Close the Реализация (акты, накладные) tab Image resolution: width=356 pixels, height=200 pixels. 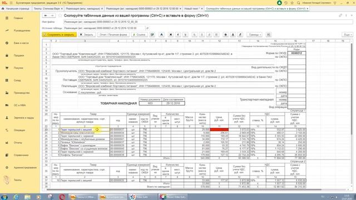[x=102, y=9]
